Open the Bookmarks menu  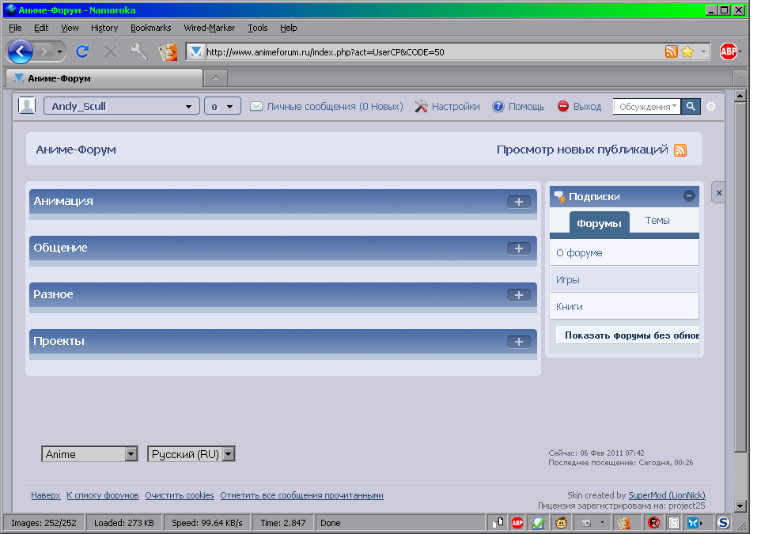(150, 28)
